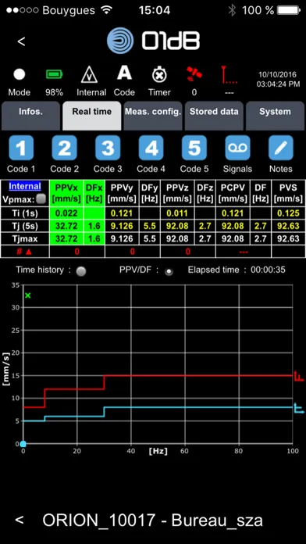The height and width of the screenshot is (544, 306).
Task: Tap the Code letter A icon
Action: (124, 73)
